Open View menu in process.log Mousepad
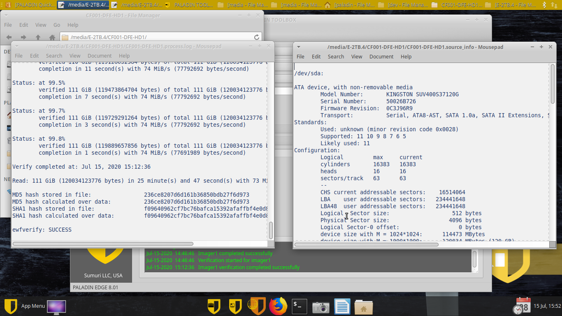The width and height of the screenshot is (562, 316). click(x=75, y=56)
